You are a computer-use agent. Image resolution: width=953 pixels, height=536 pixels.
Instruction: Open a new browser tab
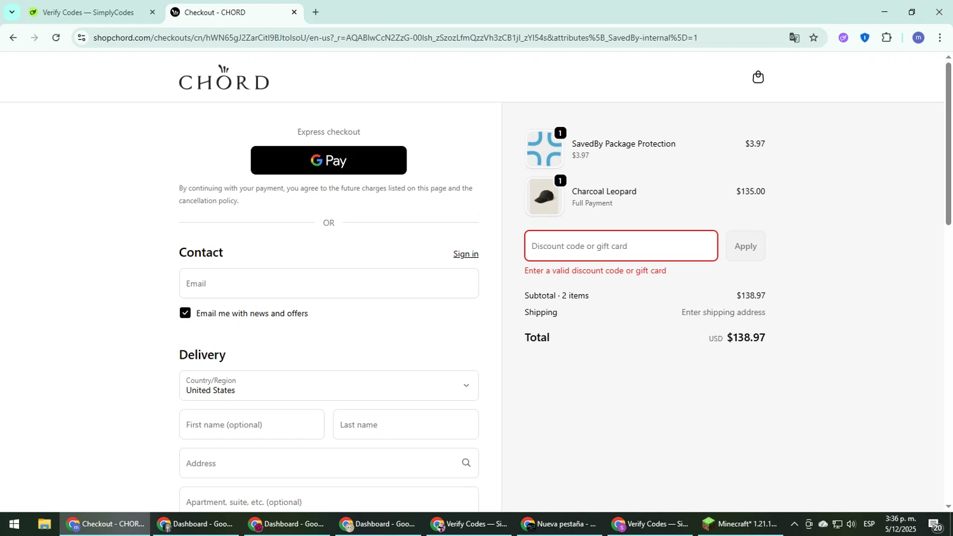(x=316, y=12)
